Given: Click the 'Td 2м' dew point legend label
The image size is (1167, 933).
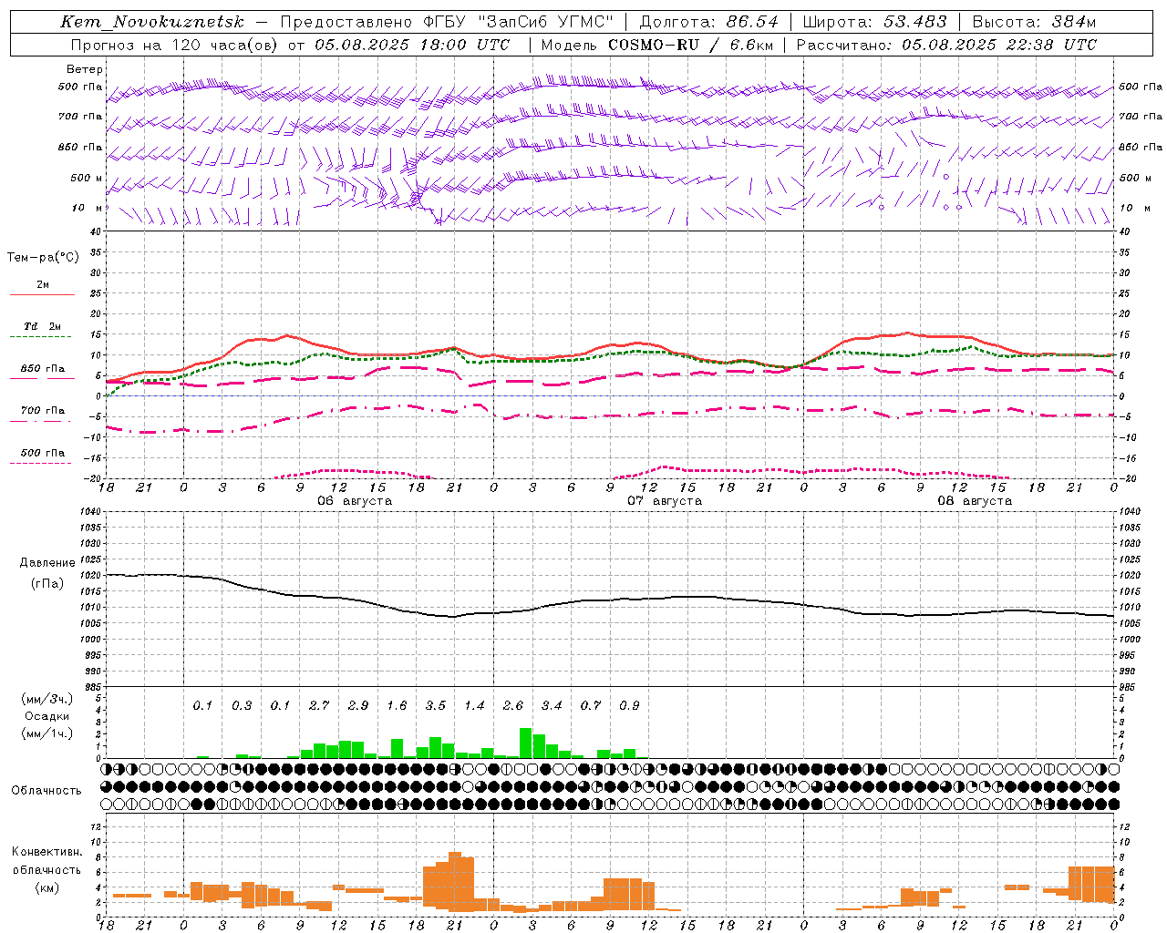Looking at the screenshot, I should tap(42, 326).
